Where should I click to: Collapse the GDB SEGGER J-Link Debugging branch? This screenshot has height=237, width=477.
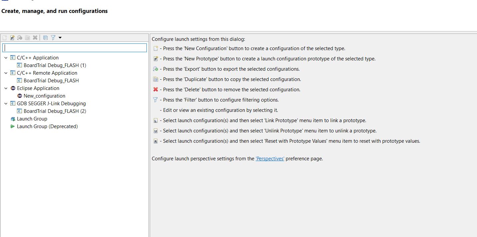click(x=5, y=103)
